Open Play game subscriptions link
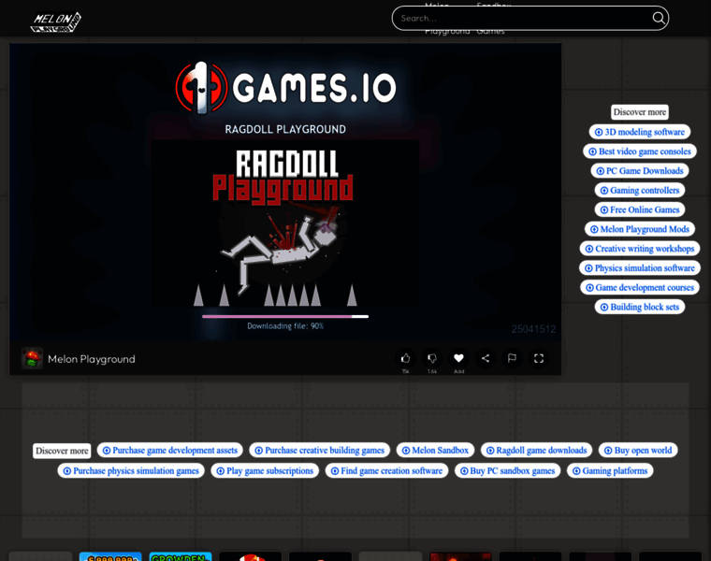Viewport: 711px width, 561px height. coord(265,471)
